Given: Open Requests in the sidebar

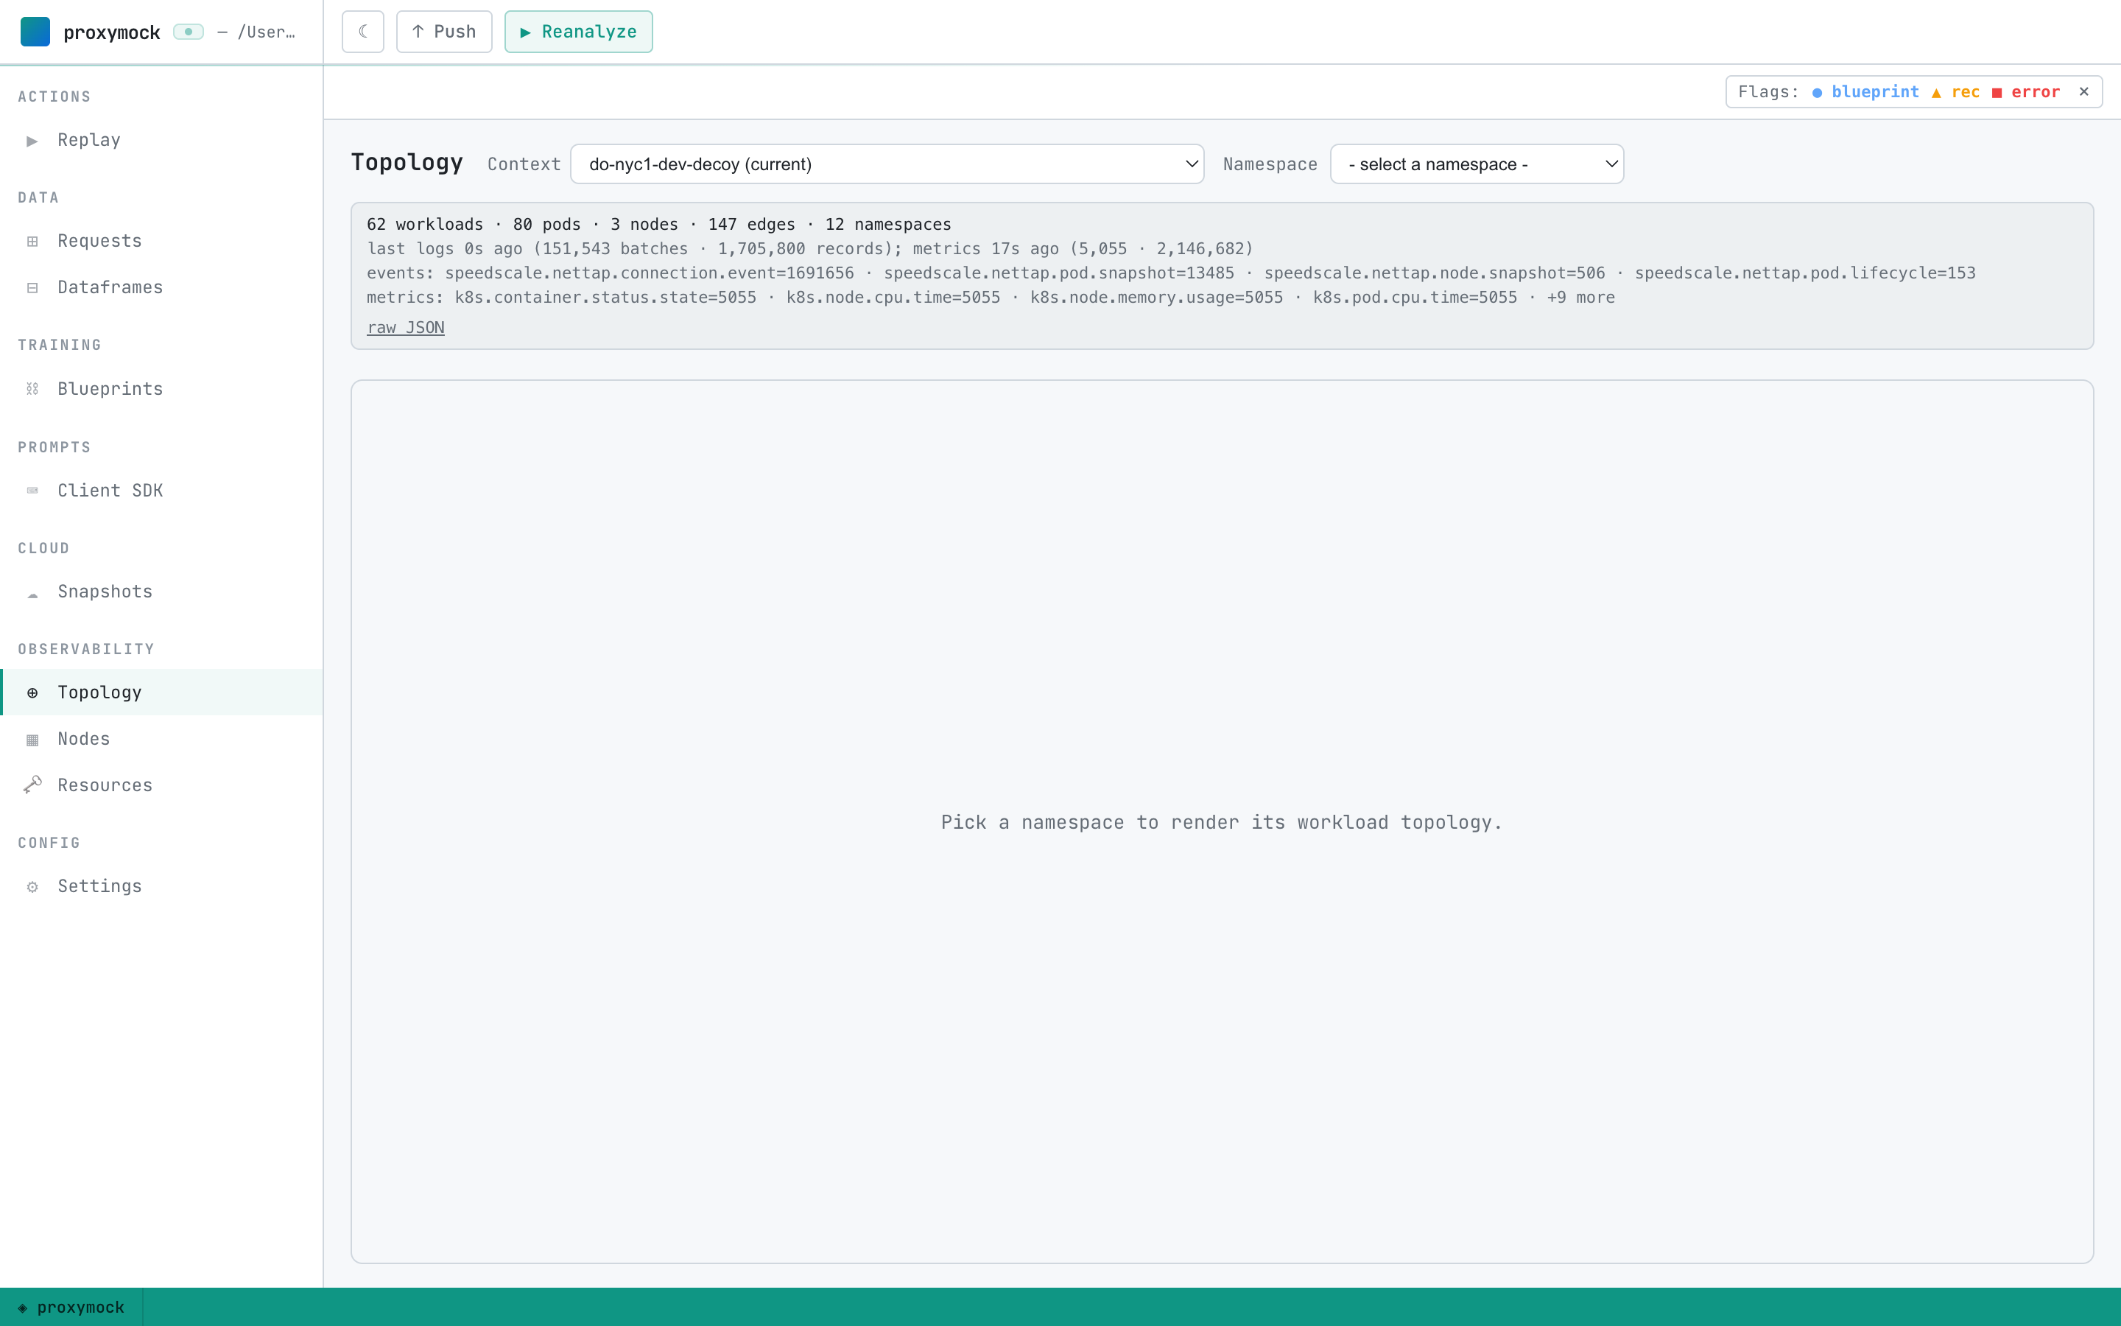Looking at the screenshot, I should pyautogui.click(x=161, y=241).
